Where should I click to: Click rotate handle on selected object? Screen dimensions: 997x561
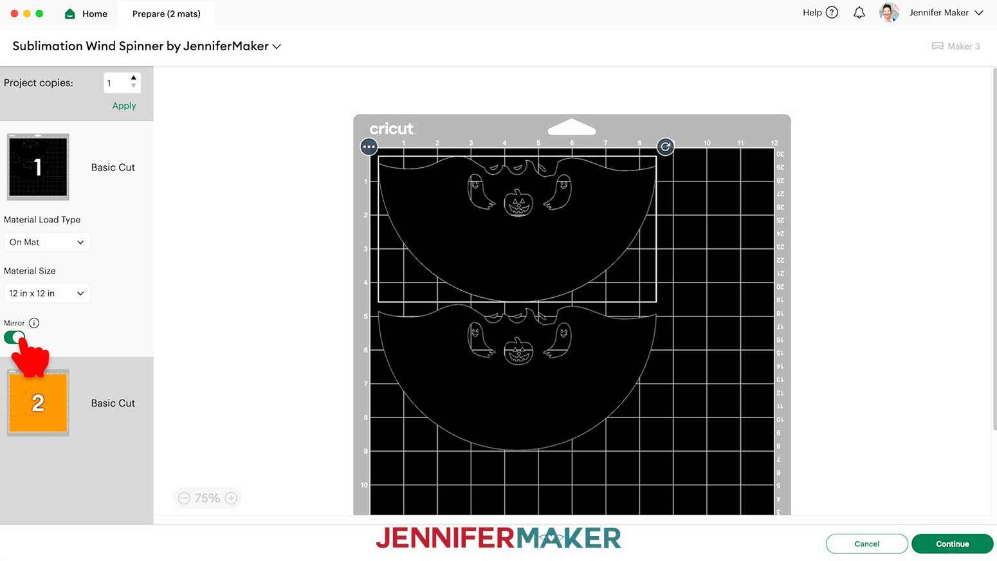pyautogui.click(x=665, y=147)
